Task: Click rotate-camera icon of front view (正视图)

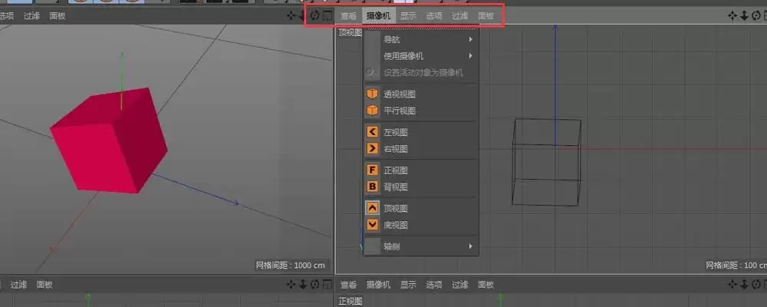Action: click(x=755, y=285)
